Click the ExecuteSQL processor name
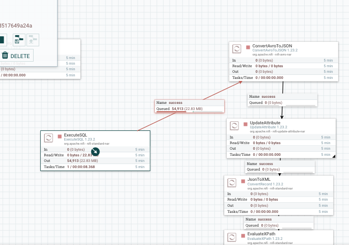 [75, 135]
